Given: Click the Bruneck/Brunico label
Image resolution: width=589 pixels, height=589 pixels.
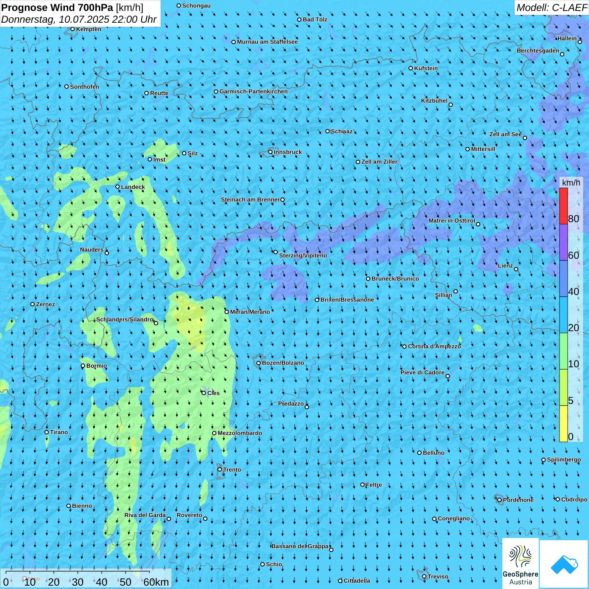Looking at the screenshot, I should point(395,279).
